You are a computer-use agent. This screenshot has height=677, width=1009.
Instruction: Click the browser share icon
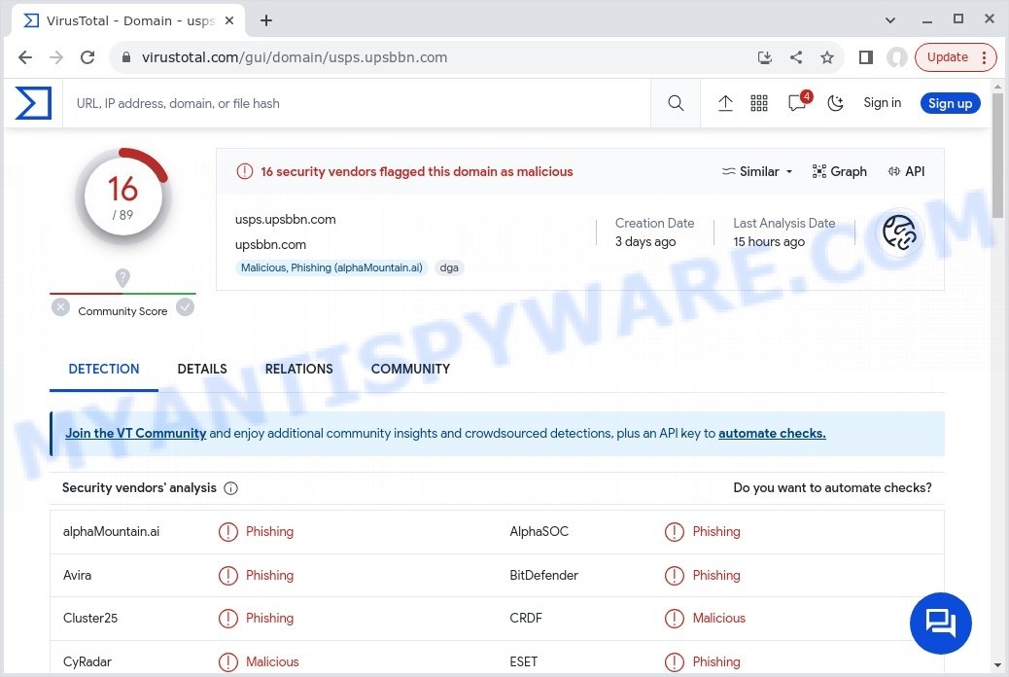coord(796,57)
